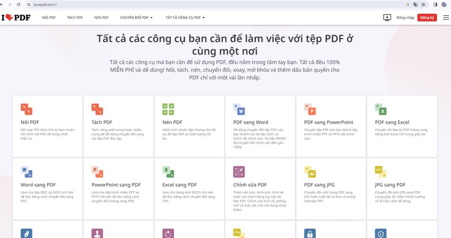Image resolution: width=451 pixels, height=238 pixels.
Task: Expand the CHUYỂN ĐỔI PDF dropdown
Action: click(x=137, y=18)
